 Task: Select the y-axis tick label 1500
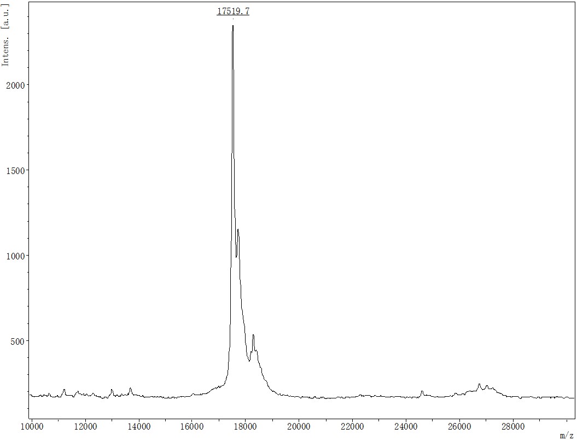[16, 170]
